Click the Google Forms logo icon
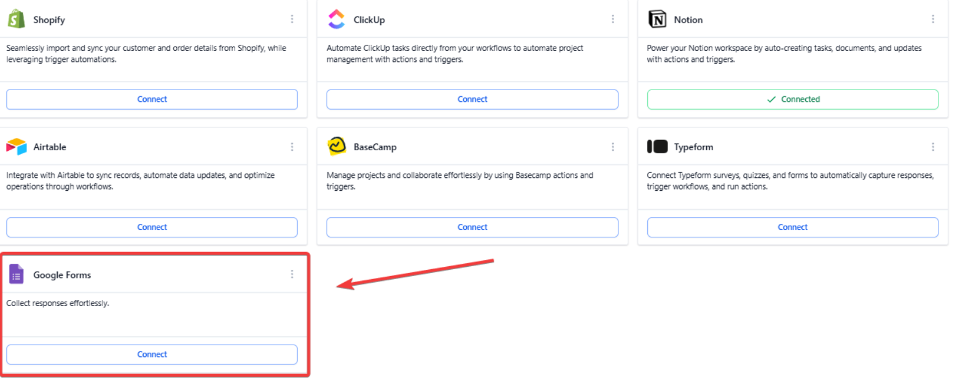 coord(17,275)
